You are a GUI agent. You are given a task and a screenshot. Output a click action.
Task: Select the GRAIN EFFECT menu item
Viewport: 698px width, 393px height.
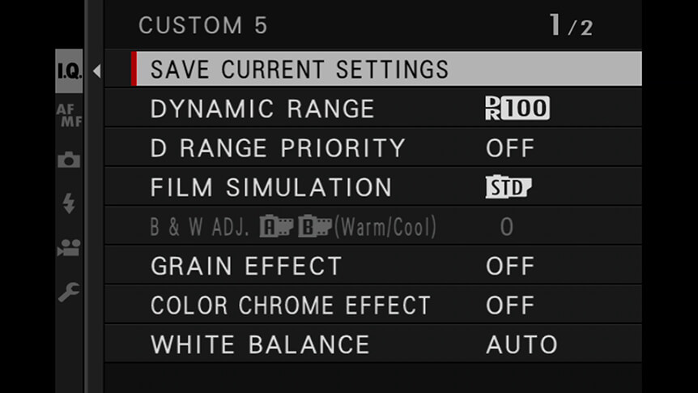[373, 266]
